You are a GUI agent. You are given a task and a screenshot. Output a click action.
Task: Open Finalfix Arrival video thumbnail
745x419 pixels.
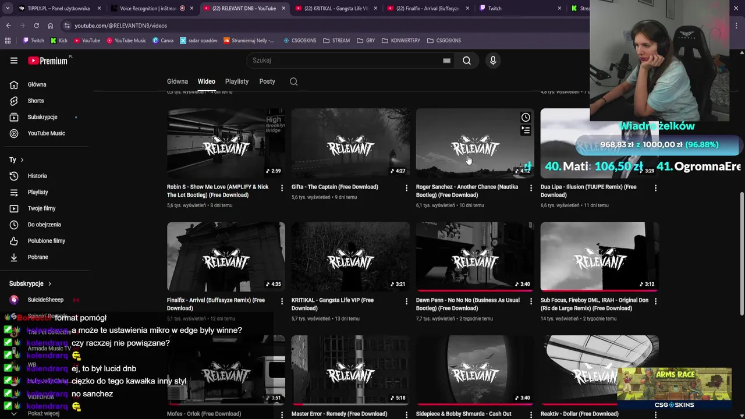[226, 257]
